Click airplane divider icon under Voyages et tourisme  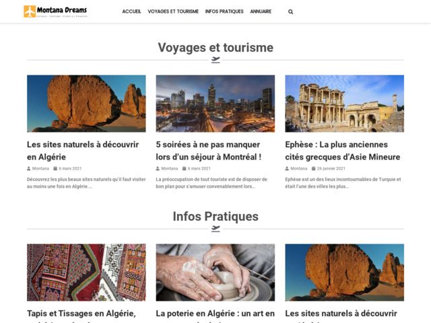[x=215, y=60]
